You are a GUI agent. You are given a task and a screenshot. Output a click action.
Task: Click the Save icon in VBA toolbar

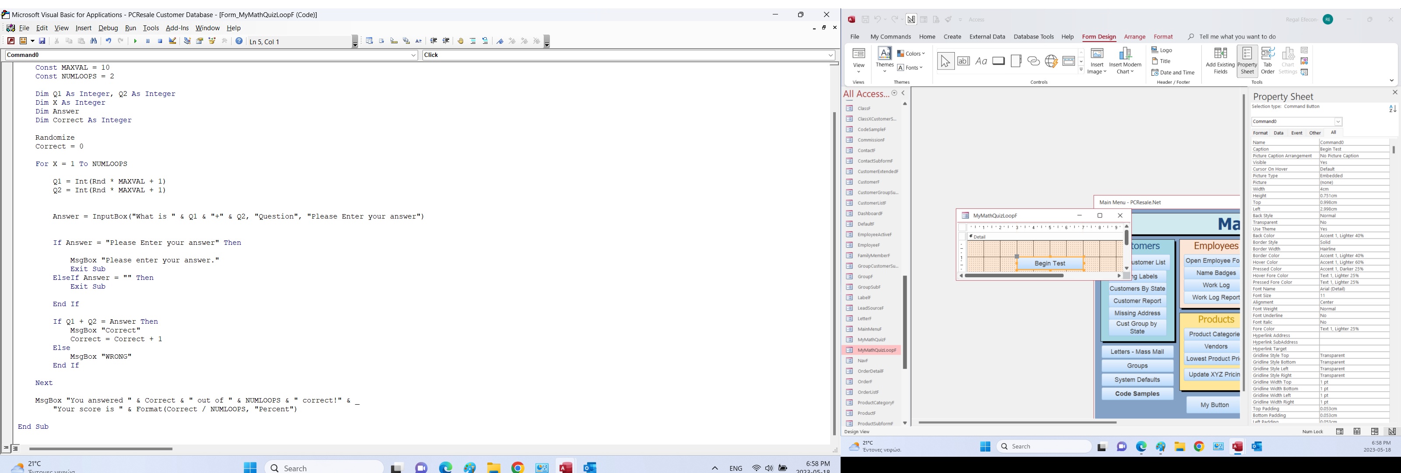(x=42, y=41)
